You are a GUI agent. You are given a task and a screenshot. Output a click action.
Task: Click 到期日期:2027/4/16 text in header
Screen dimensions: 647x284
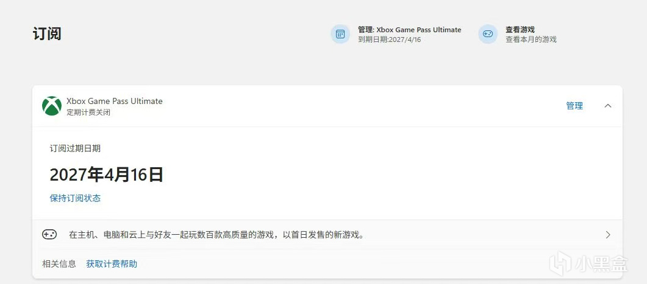click(x=390, y=40)
